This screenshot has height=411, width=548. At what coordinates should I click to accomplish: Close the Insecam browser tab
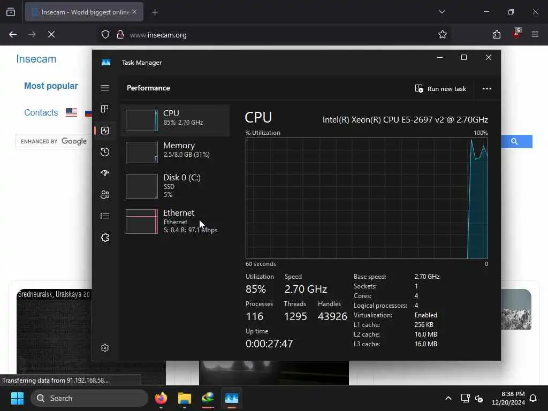134,12
